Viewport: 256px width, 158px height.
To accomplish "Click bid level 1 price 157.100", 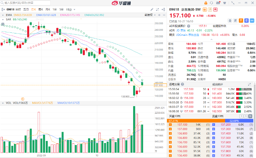I will pos(182,125).
